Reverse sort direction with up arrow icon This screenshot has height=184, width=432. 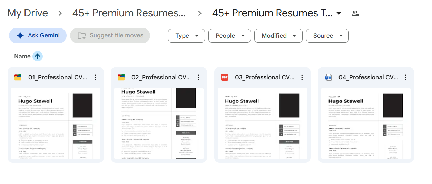[x=38, y=56]
